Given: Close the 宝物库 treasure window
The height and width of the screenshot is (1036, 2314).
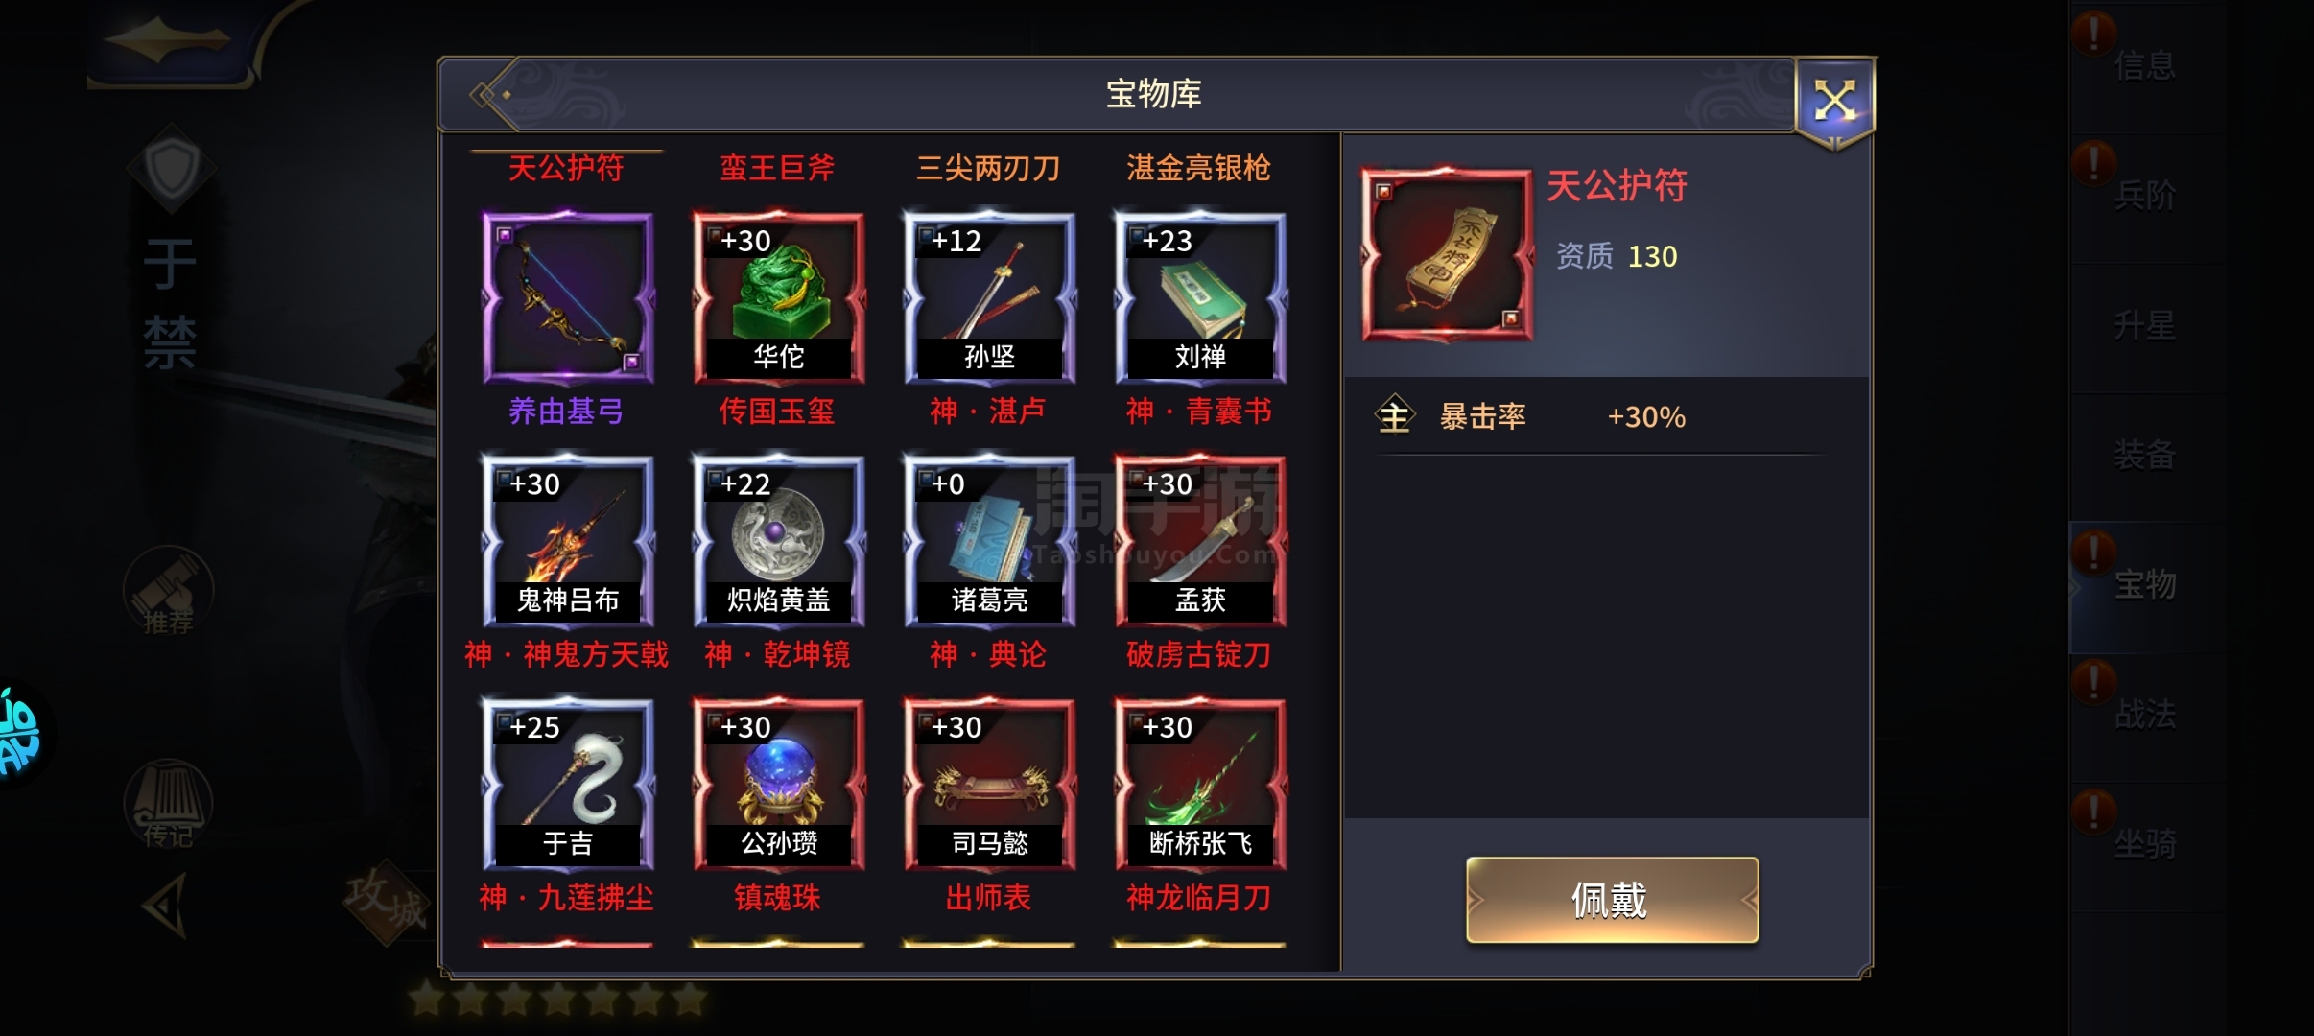Looking at the screenshot, I should [1834, 100].
